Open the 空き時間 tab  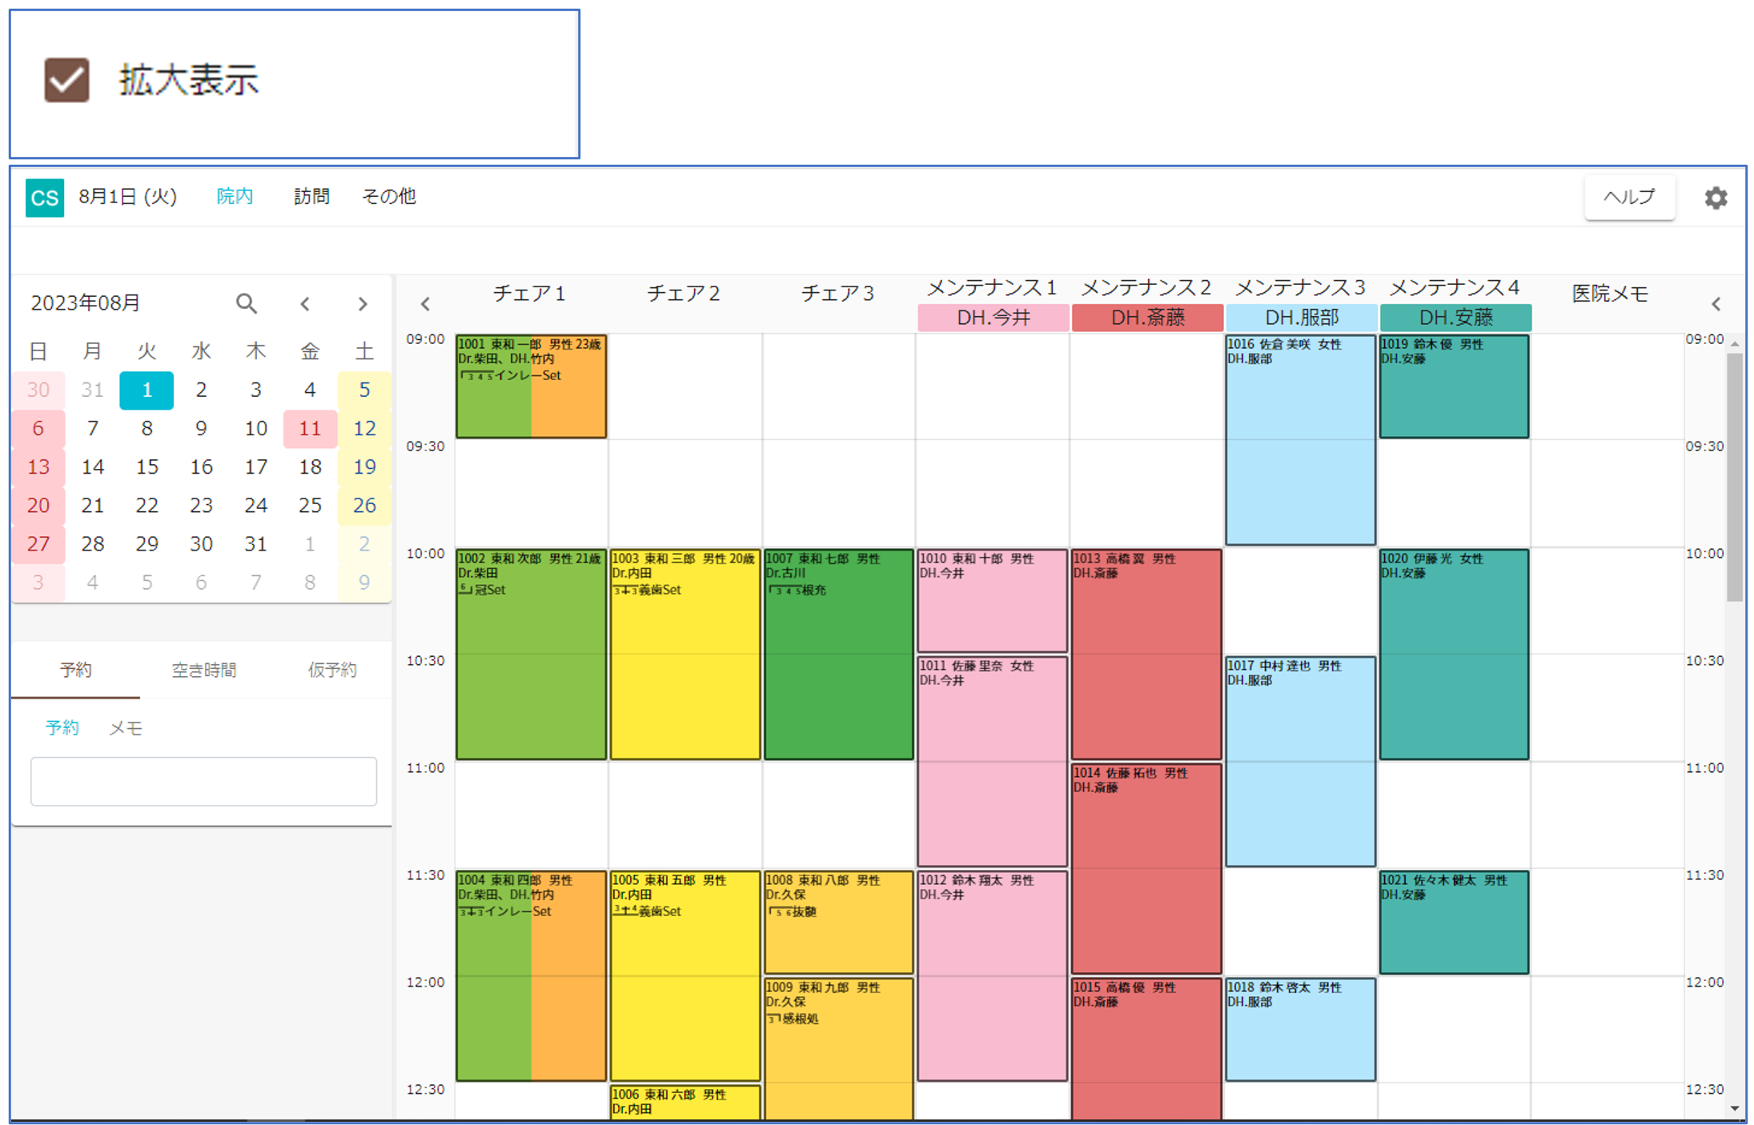coord(203,670)
